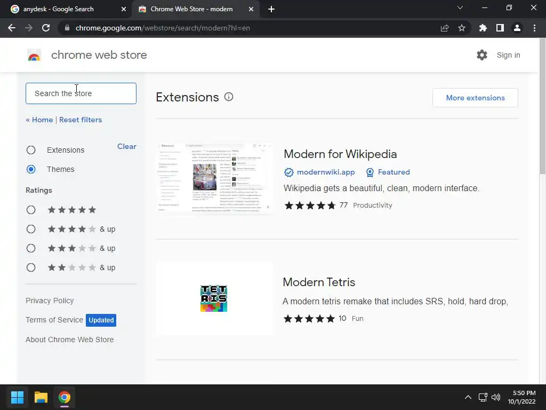
Task: Filter by three stars & up
Action: 31,248
